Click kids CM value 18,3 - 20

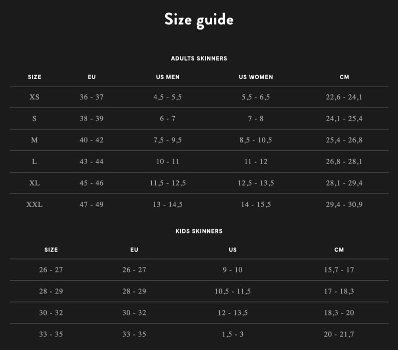pos(339,312)
